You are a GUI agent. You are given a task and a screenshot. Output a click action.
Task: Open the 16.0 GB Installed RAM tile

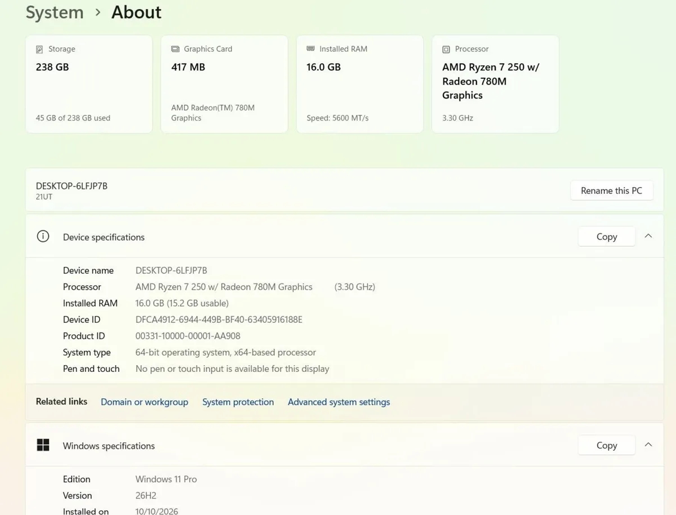(360, 84)
